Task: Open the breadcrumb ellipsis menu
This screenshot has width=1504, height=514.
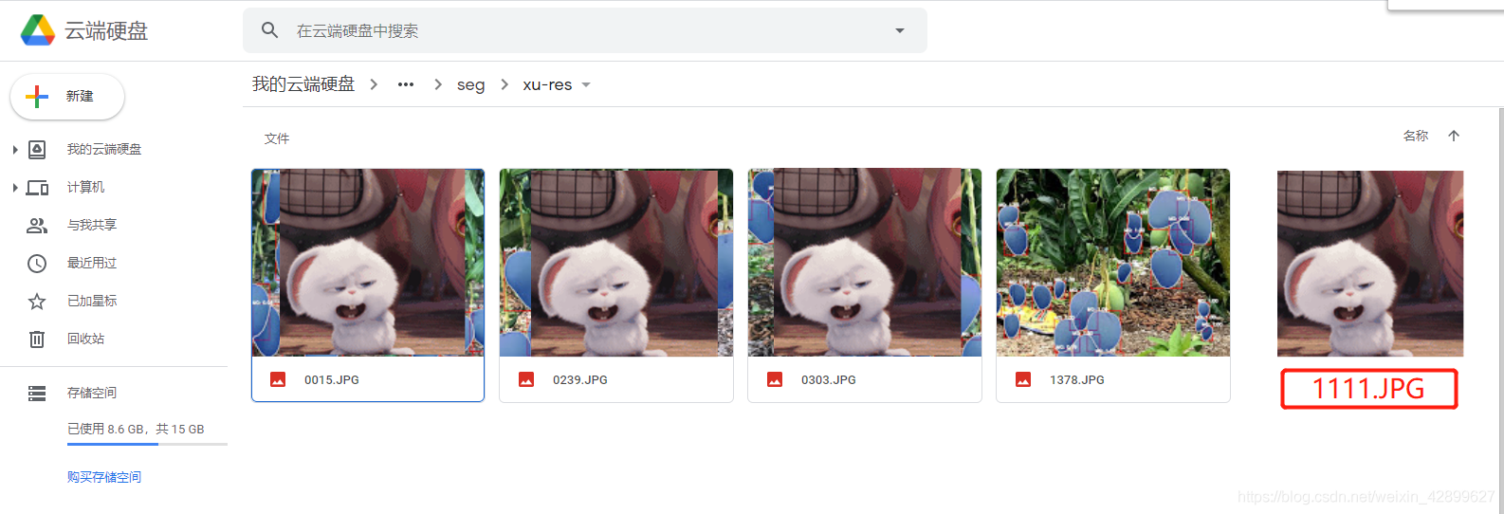Action: point(406,84)
